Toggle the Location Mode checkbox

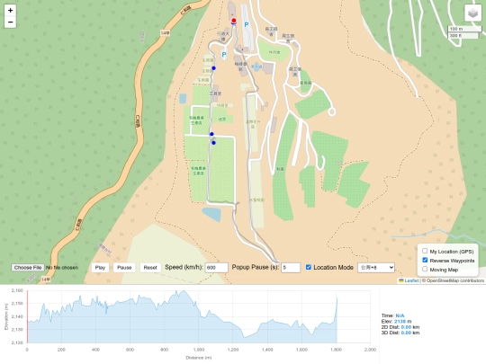(309, 267)
